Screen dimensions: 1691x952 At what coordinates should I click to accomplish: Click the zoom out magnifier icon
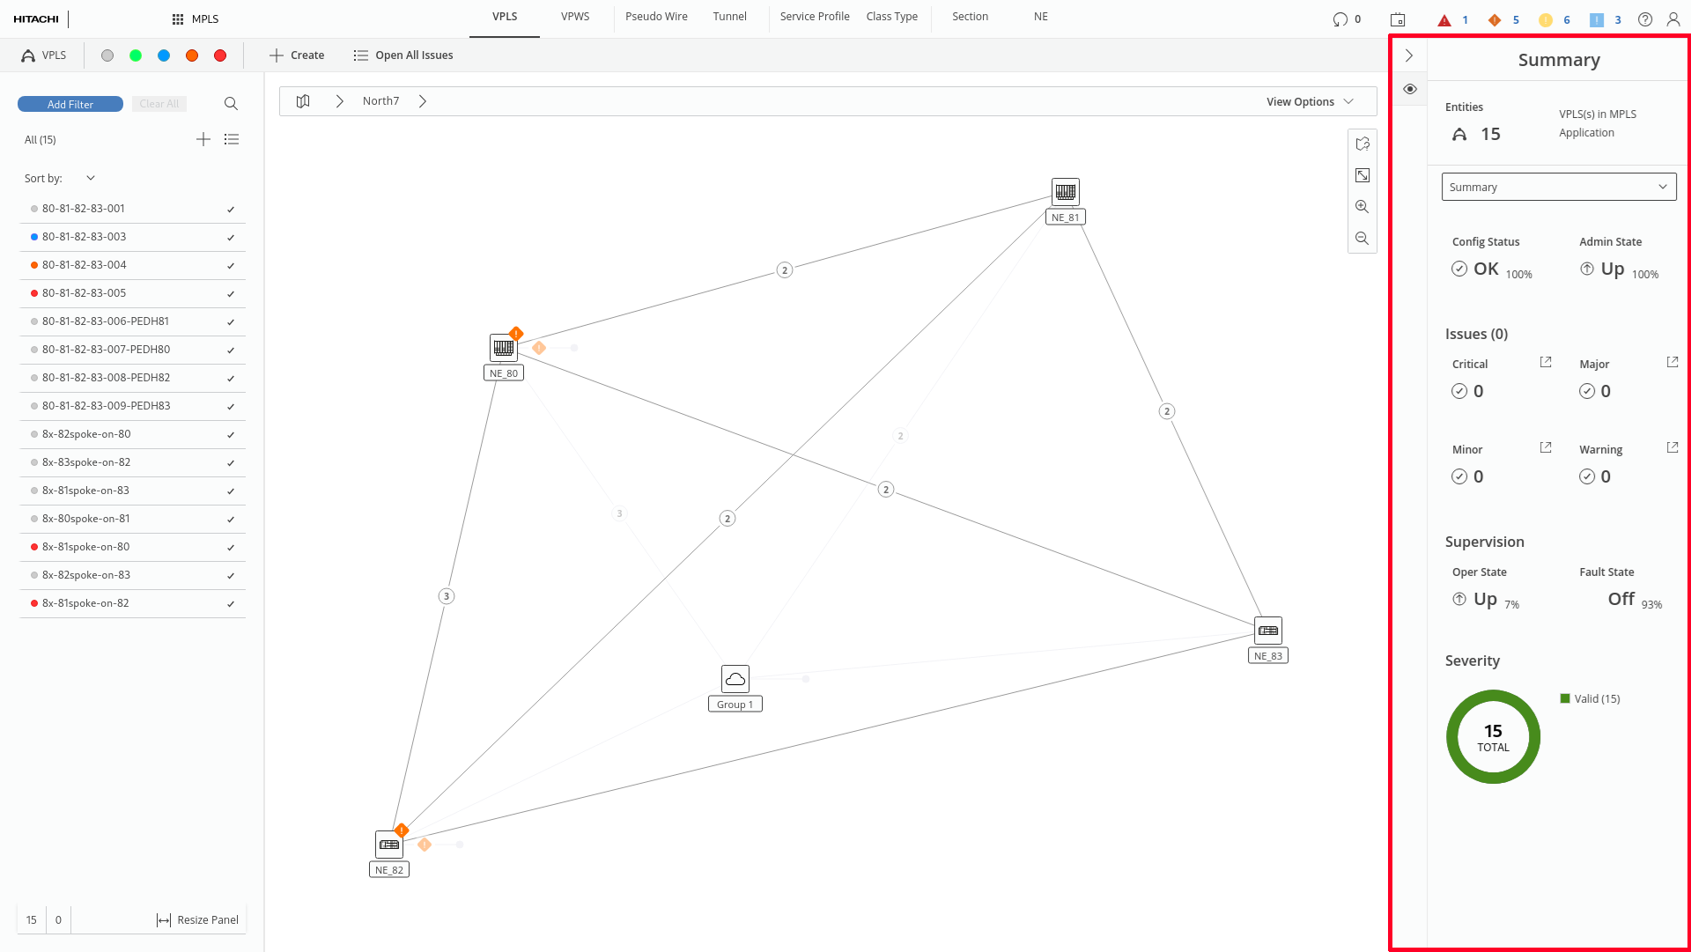pos(1362,239)
